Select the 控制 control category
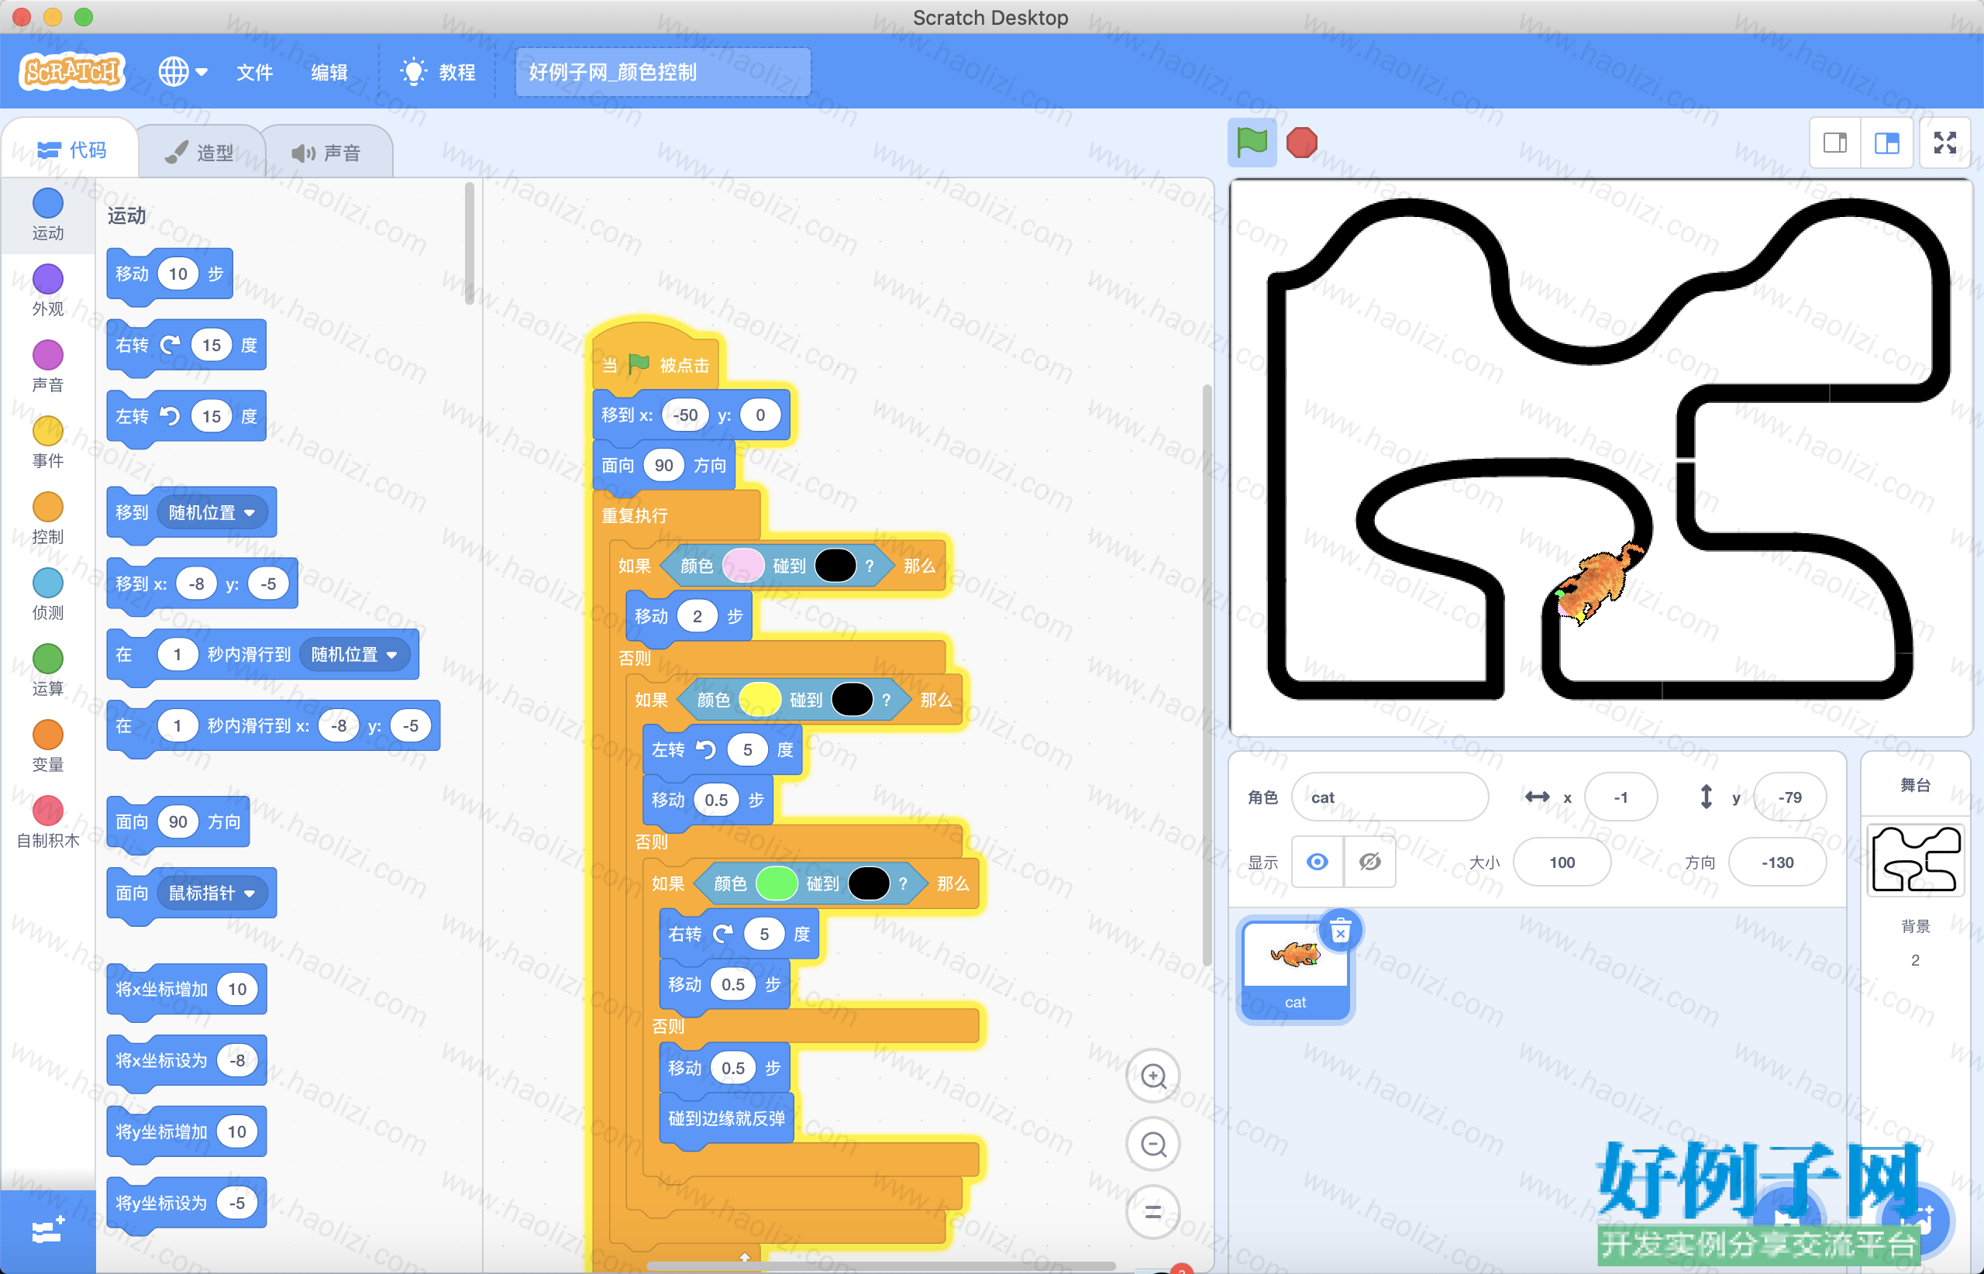1984x1274 pixels. pos(48,518)
